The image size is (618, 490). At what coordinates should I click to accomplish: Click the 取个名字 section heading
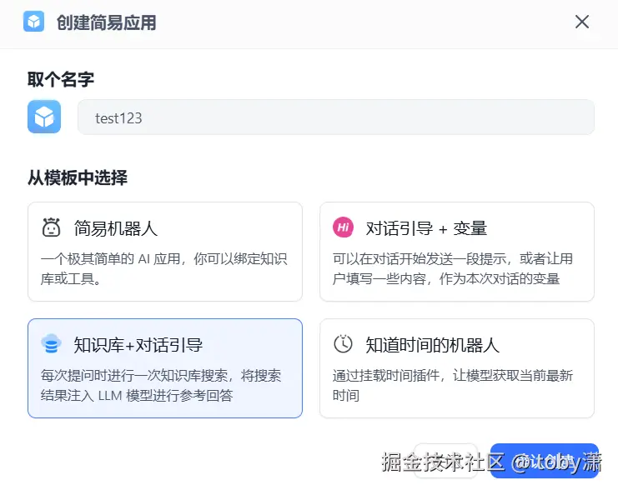(x=61, y=80)
